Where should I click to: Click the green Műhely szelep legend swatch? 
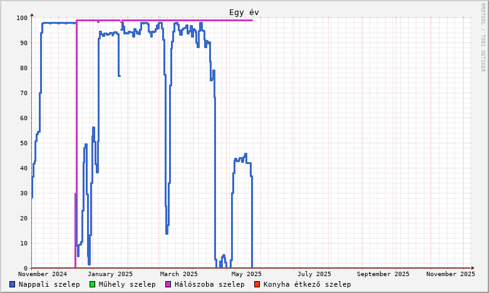[x=93, y=284]
